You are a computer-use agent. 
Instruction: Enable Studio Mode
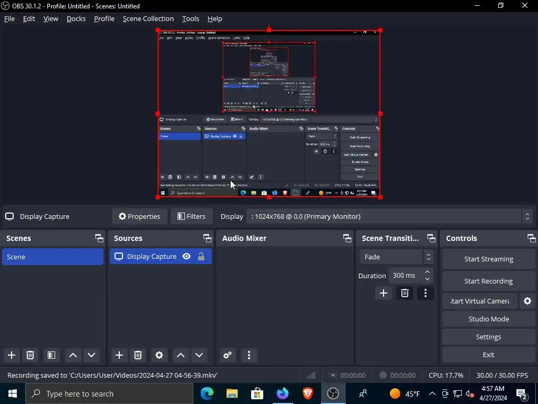click(x=489, y=319)
